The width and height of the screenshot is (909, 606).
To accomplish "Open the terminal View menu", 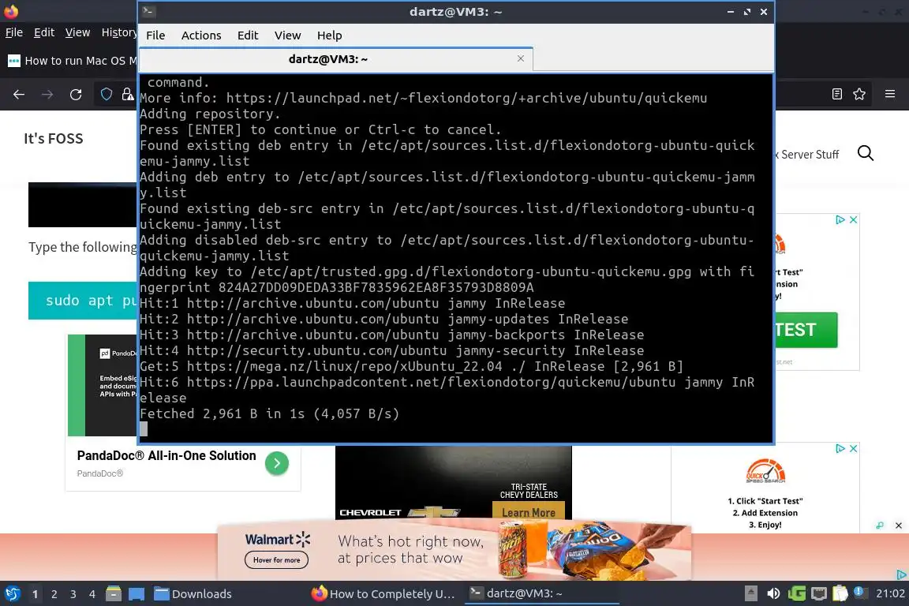I will click(x=287, y=36).
